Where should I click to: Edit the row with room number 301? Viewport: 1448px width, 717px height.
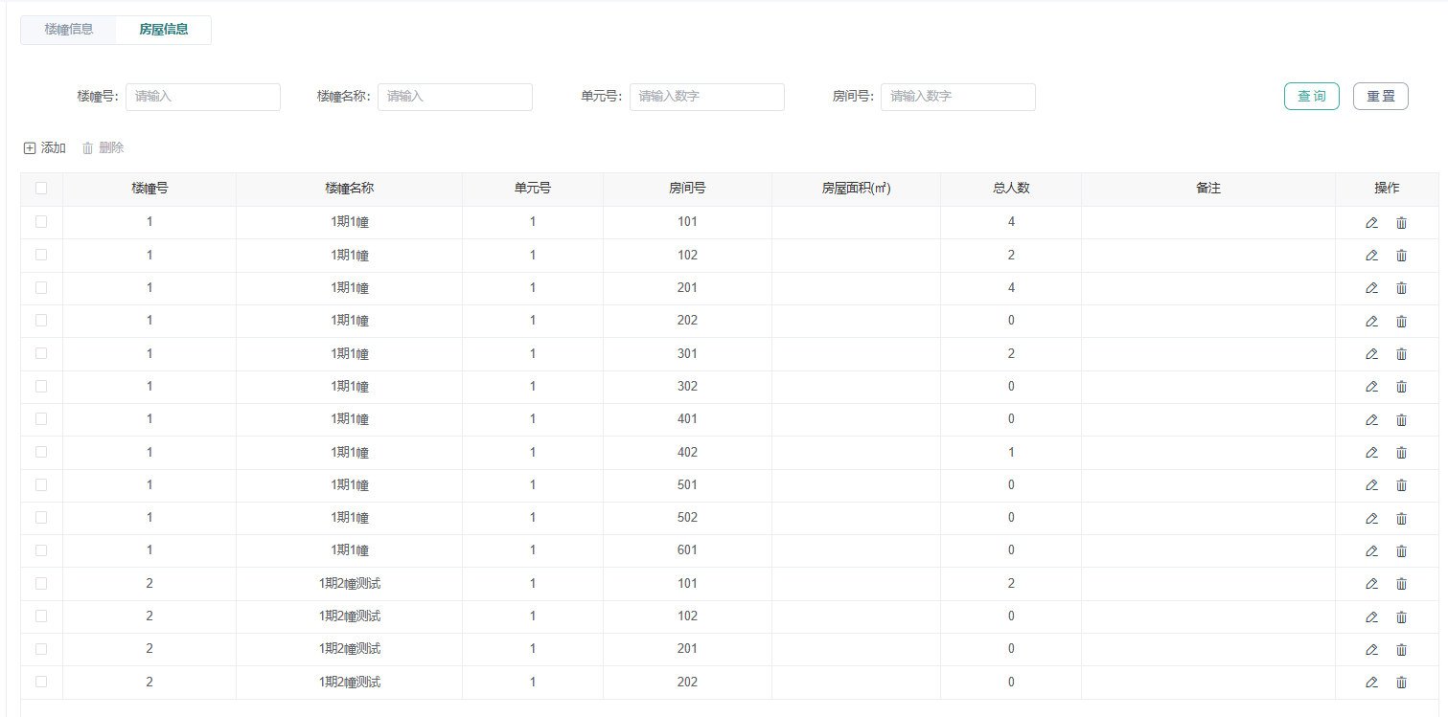(x=1371, y=354)
